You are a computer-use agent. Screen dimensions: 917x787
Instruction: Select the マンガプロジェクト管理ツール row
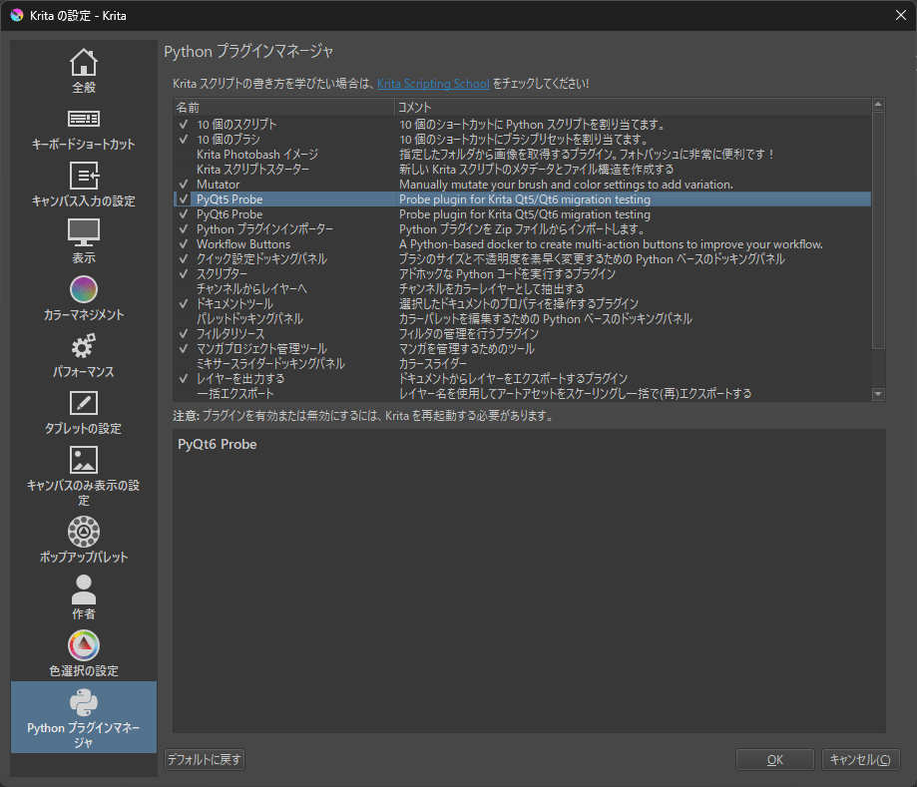[522, 349]
